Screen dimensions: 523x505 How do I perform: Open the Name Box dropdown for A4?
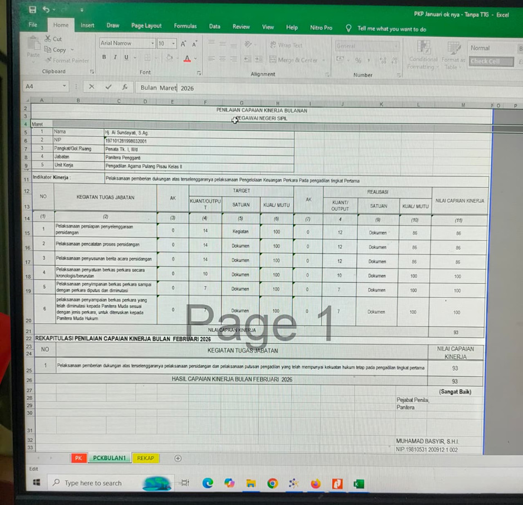(65, 87)
